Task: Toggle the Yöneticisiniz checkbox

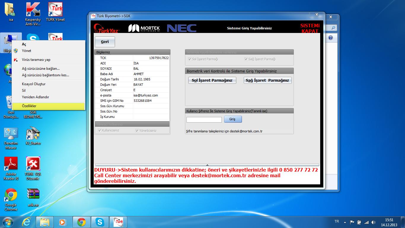Action: [x=137, y=130]
